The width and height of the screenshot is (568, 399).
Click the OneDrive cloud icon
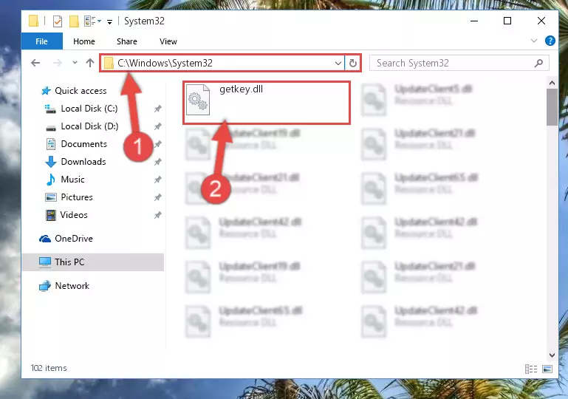pos(45,239)
